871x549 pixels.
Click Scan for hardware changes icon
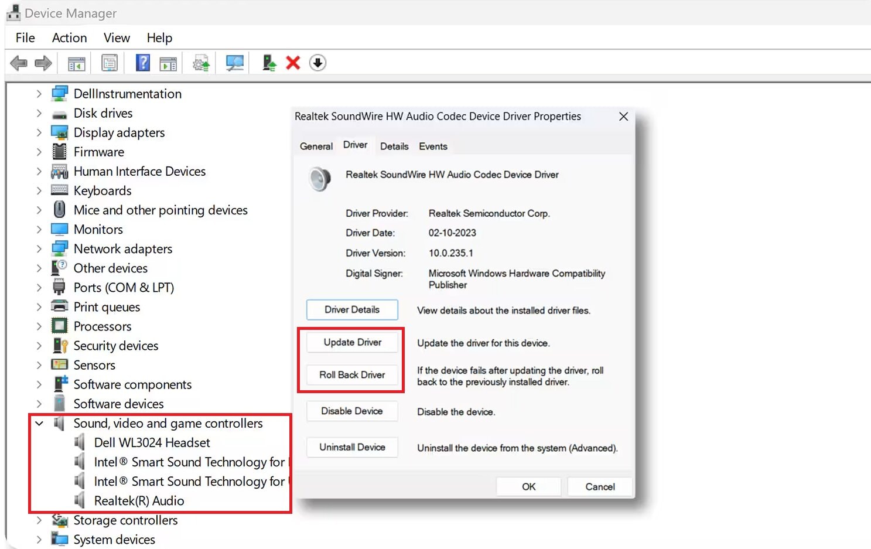235,63
